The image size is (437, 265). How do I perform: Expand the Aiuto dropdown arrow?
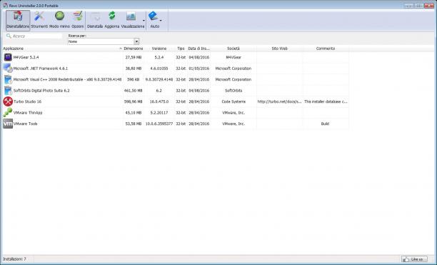161,20
